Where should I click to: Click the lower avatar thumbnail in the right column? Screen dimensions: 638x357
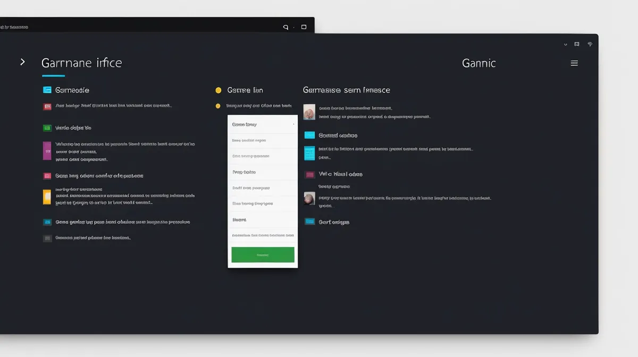coord(309,199)
